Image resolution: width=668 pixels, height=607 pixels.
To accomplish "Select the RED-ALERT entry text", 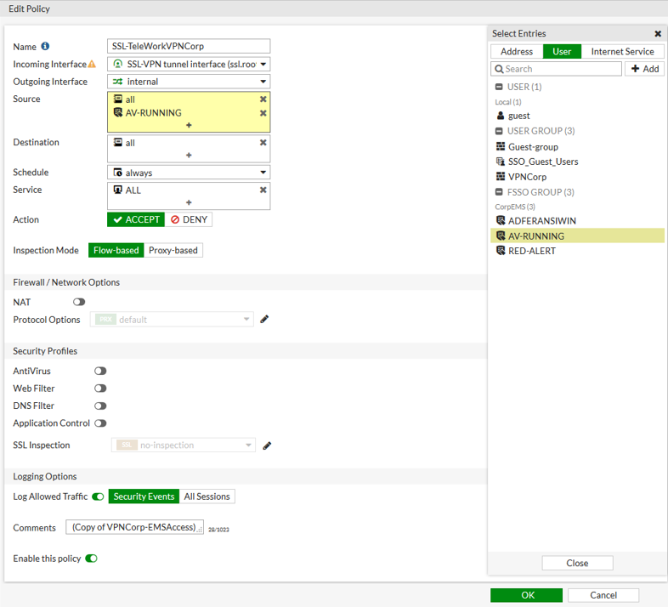I will tap(532, 251).
